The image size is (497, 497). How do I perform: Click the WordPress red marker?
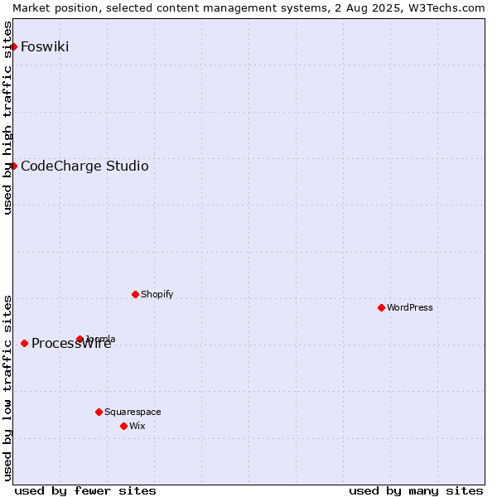(381, 308)
